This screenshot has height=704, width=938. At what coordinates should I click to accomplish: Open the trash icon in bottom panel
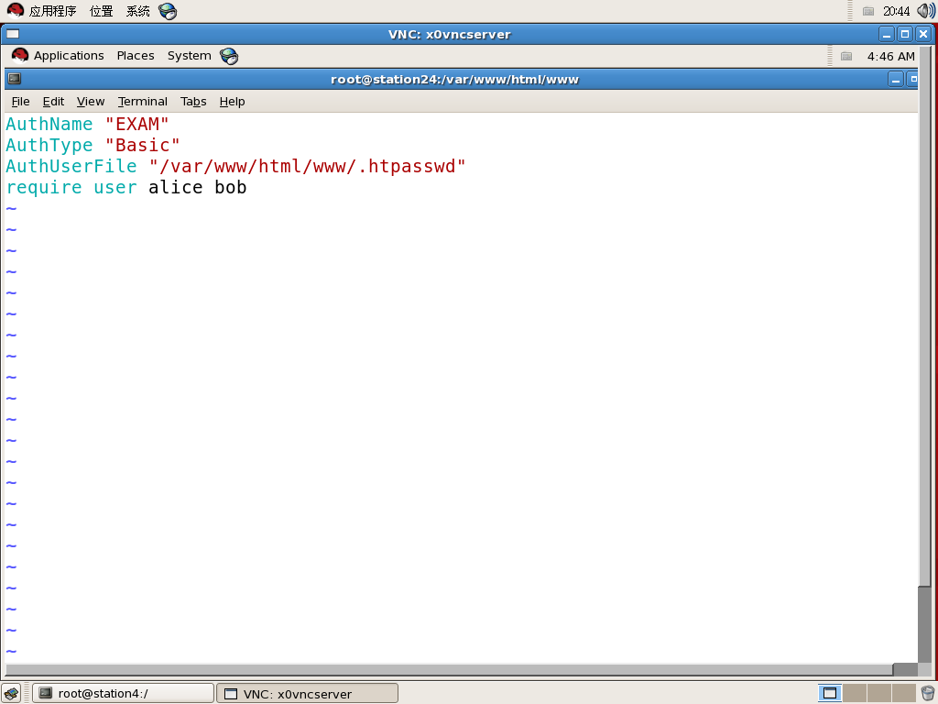[x=928, y=693]
